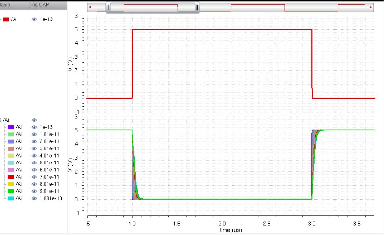Click the red swatch of /Ai 7.01e-11
This screenshot has width=384, height=235.
(x=11, y=177)
